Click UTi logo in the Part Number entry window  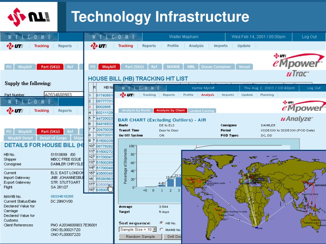point(15,46)
